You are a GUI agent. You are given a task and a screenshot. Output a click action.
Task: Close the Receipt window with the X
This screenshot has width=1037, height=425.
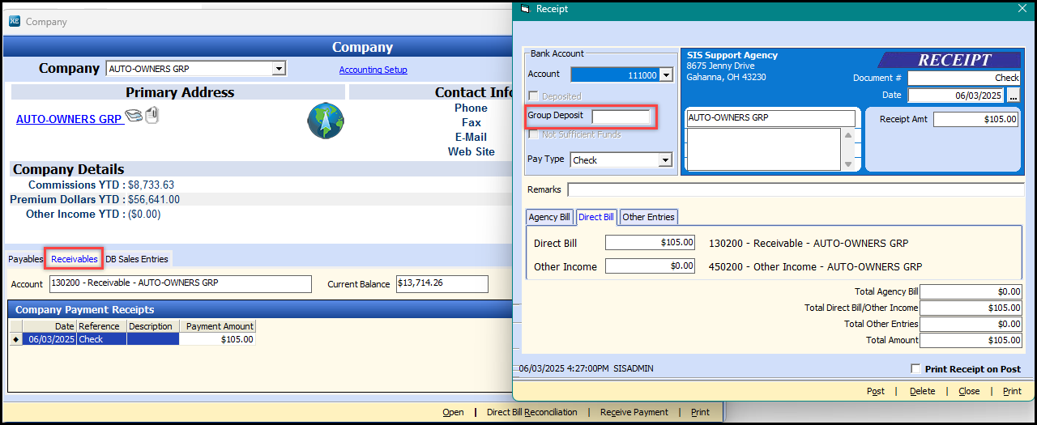(x=1022, y=8)
